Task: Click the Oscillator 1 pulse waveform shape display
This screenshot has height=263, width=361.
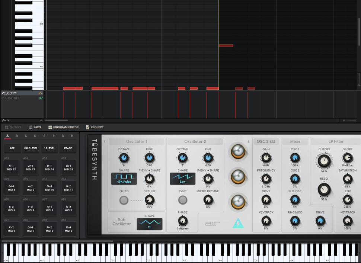Action: pos(124,179)
